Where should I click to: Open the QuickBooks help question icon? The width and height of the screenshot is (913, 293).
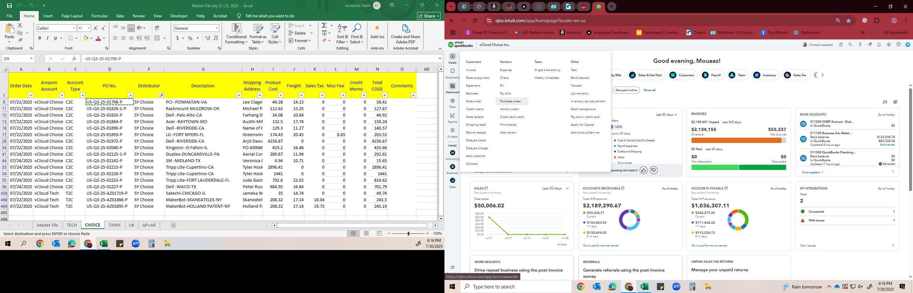point(898,45)
